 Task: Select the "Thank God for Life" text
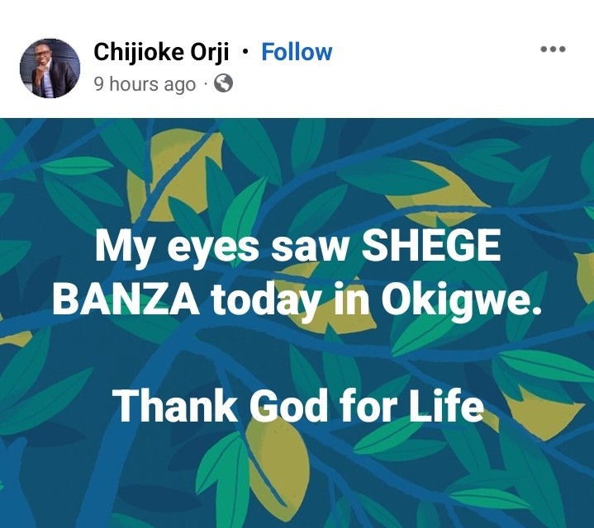[297, 406]
